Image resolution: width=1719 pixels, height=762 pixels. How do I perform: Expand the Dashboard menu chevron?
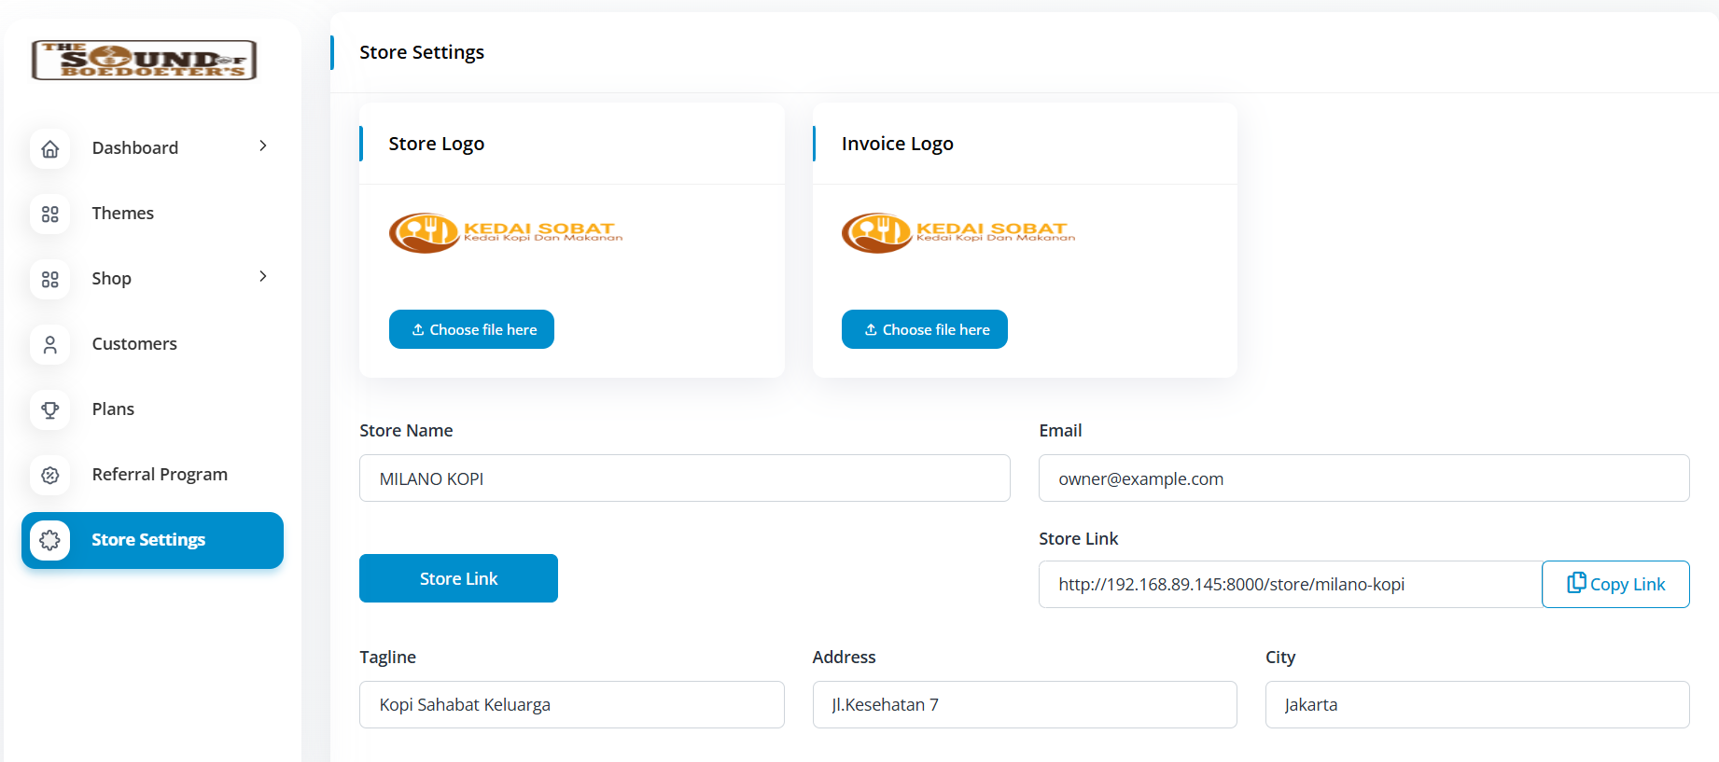(263, 145)
